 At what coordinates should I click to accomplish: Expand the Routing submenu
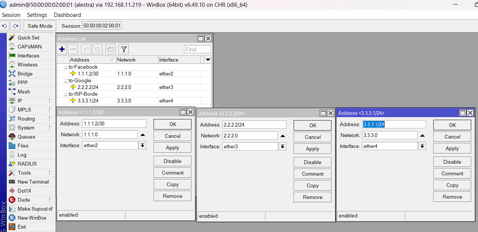pyautogui.click(x=50, y=119)
